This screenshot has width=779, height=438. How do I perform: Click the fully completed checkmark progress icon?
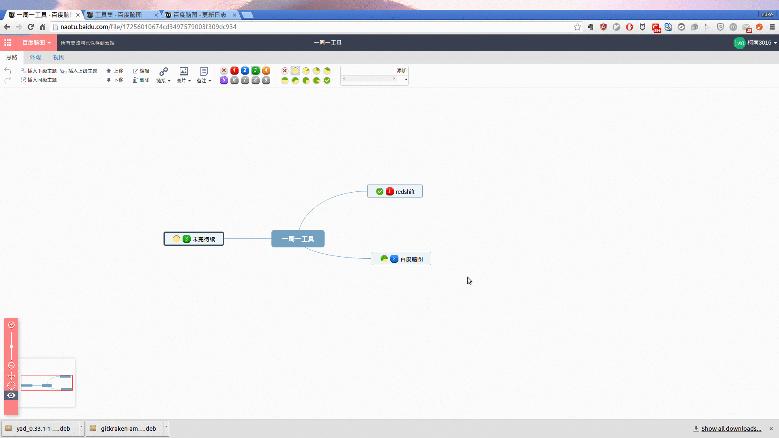[327, 80]
